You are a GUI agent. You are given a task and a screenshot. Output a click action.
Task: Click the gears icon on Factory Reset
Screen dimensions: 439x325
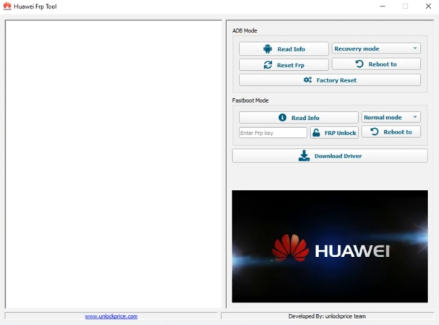tap(307, 80)
